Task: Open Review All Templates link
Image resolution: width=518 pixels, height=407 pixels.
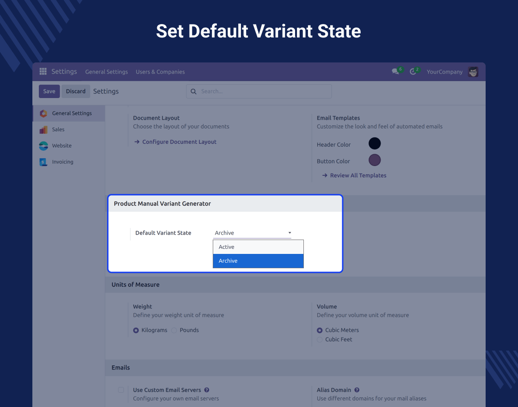Action: tap(358, 175)
